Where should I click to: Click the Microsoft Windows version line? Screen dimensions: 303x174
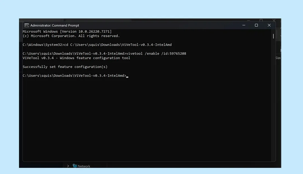67,32
